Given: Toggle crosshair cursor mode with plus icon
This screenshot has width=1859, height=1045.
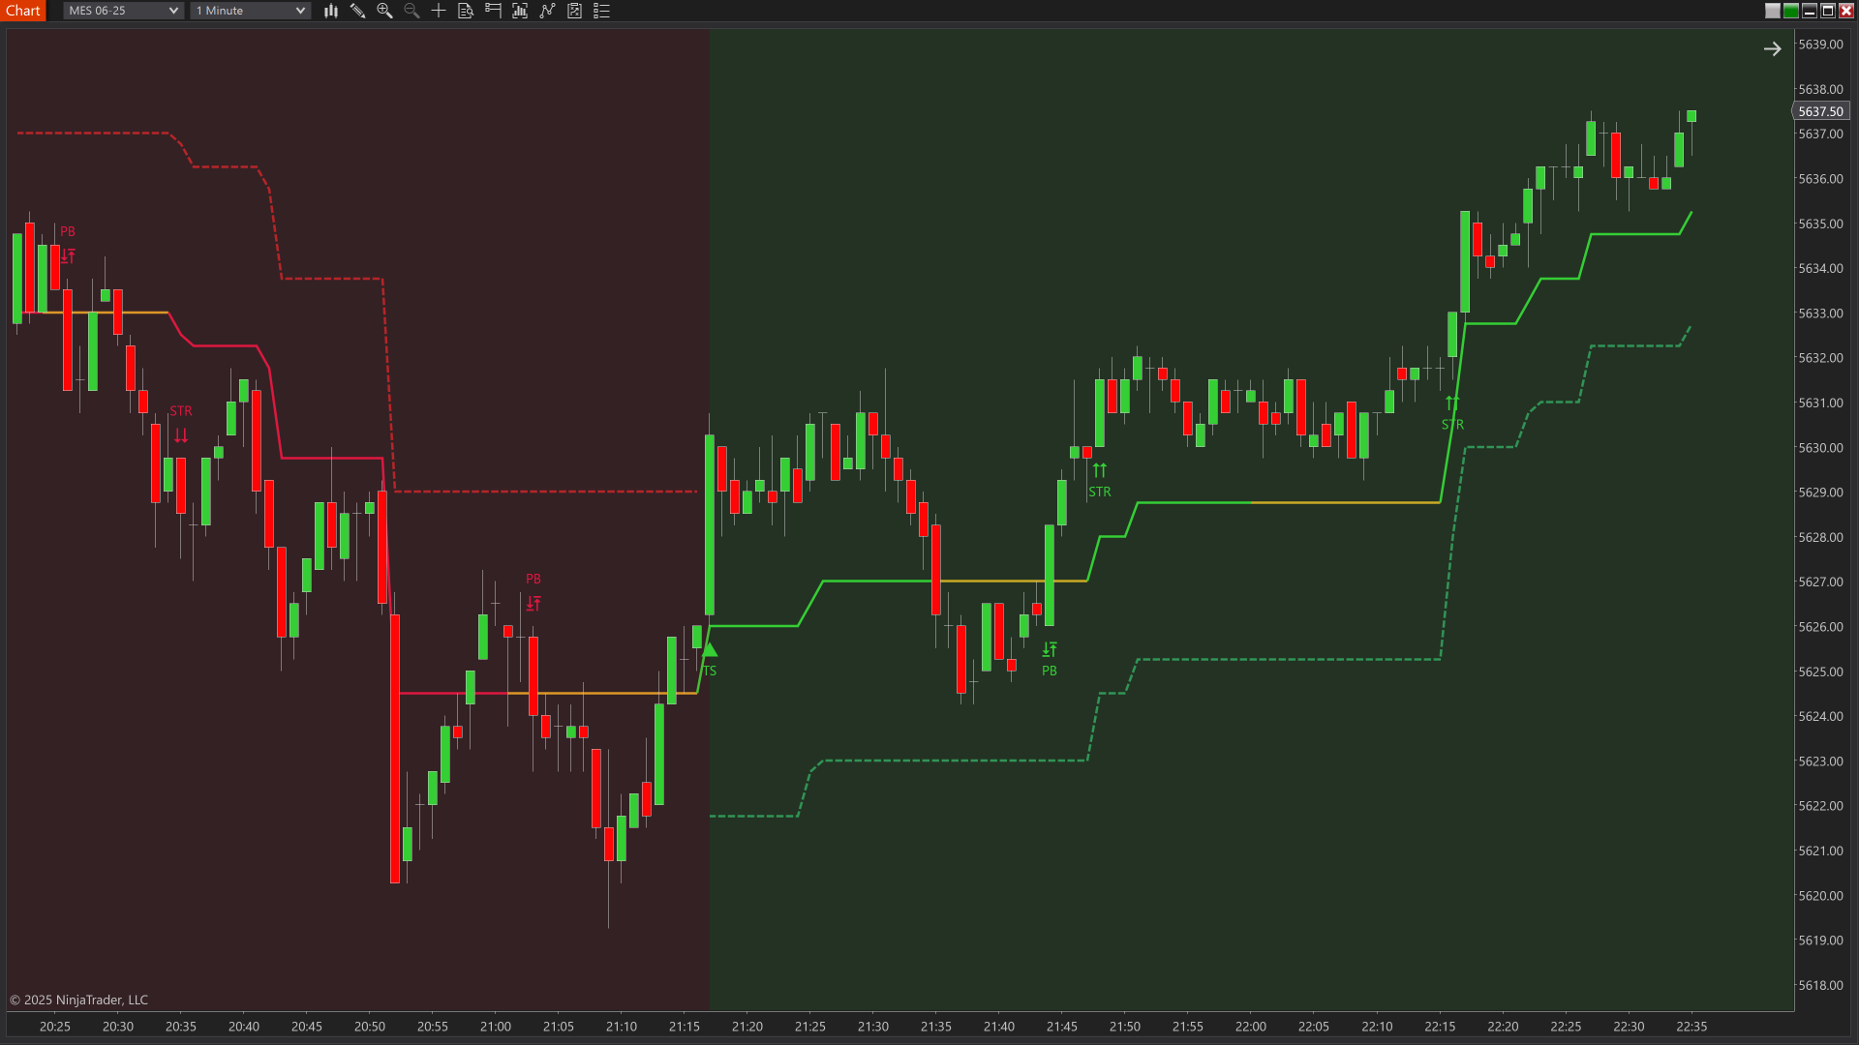Looking at the screenshot, I should [438, 11].
